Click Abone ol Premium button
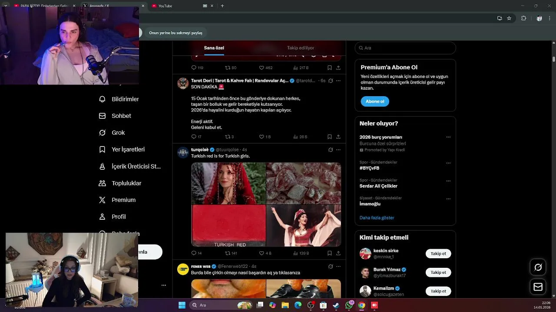The image size is (556, 312). coord(375,101)
